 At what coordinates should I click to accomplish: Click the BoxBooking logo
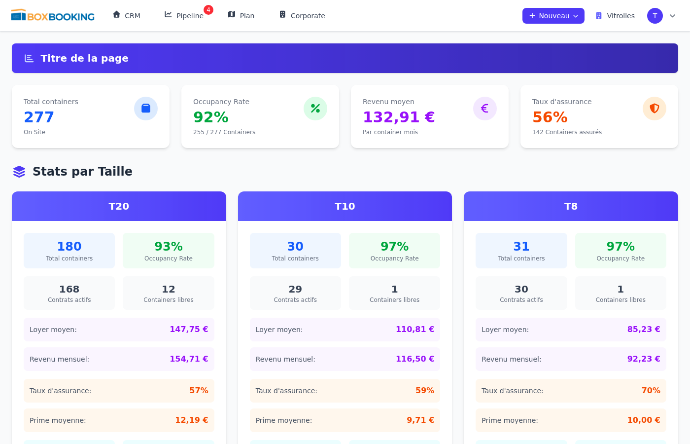[x=53, y=16]
